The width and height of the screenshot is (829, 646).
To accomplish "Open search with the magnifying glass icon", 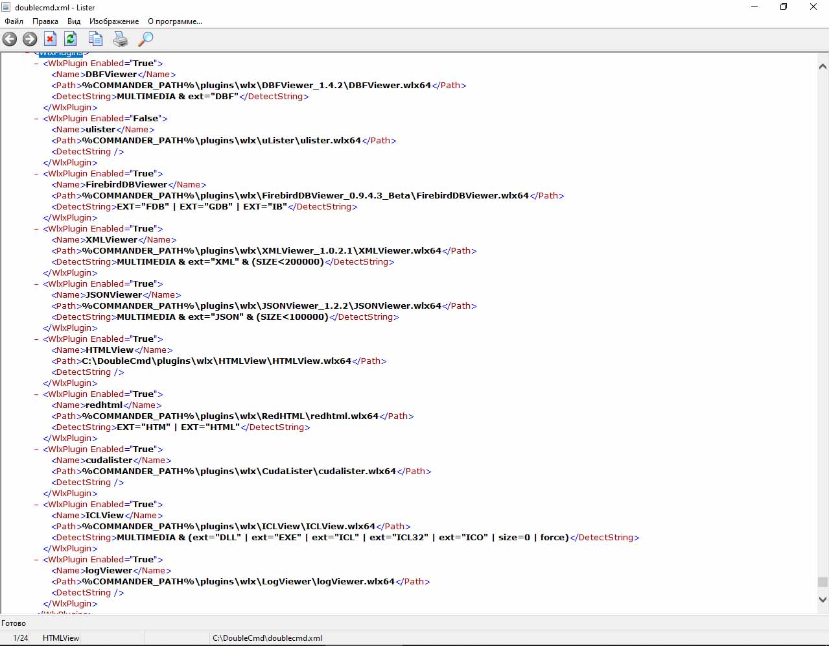I will 146,40.
